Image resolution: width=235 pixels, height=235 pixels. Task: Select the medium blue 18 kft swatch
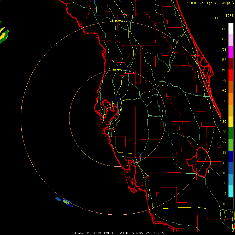click(x=231, y=168)
